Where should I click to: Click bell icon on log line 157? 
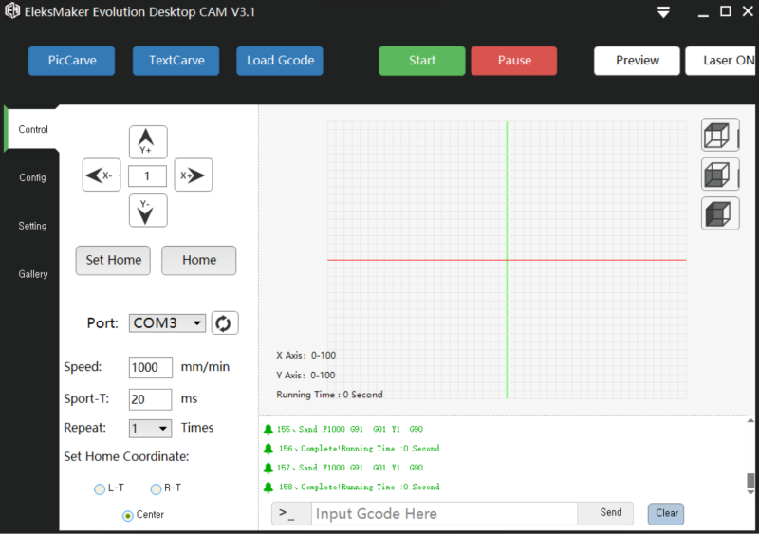[268, 468]
